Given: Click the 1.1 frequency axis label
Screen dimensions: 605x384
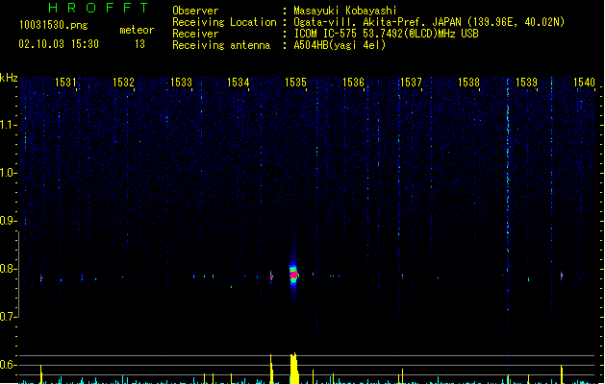Looking at the screenshot, I should click(9, 125).
